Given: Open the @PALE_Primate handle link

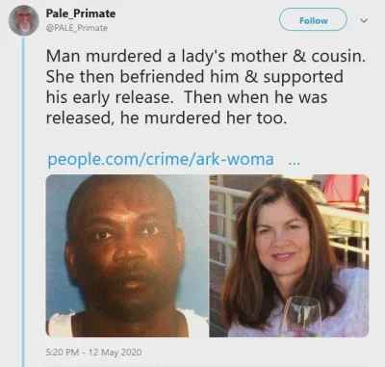Looking at the screenshot, I should coord(77,28).
